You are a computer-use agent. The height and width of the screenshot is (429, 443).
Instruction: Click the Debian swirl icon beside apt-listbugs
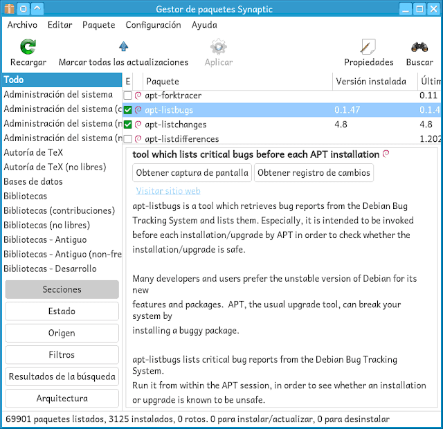pyautogui.click(x=138, y=110)
